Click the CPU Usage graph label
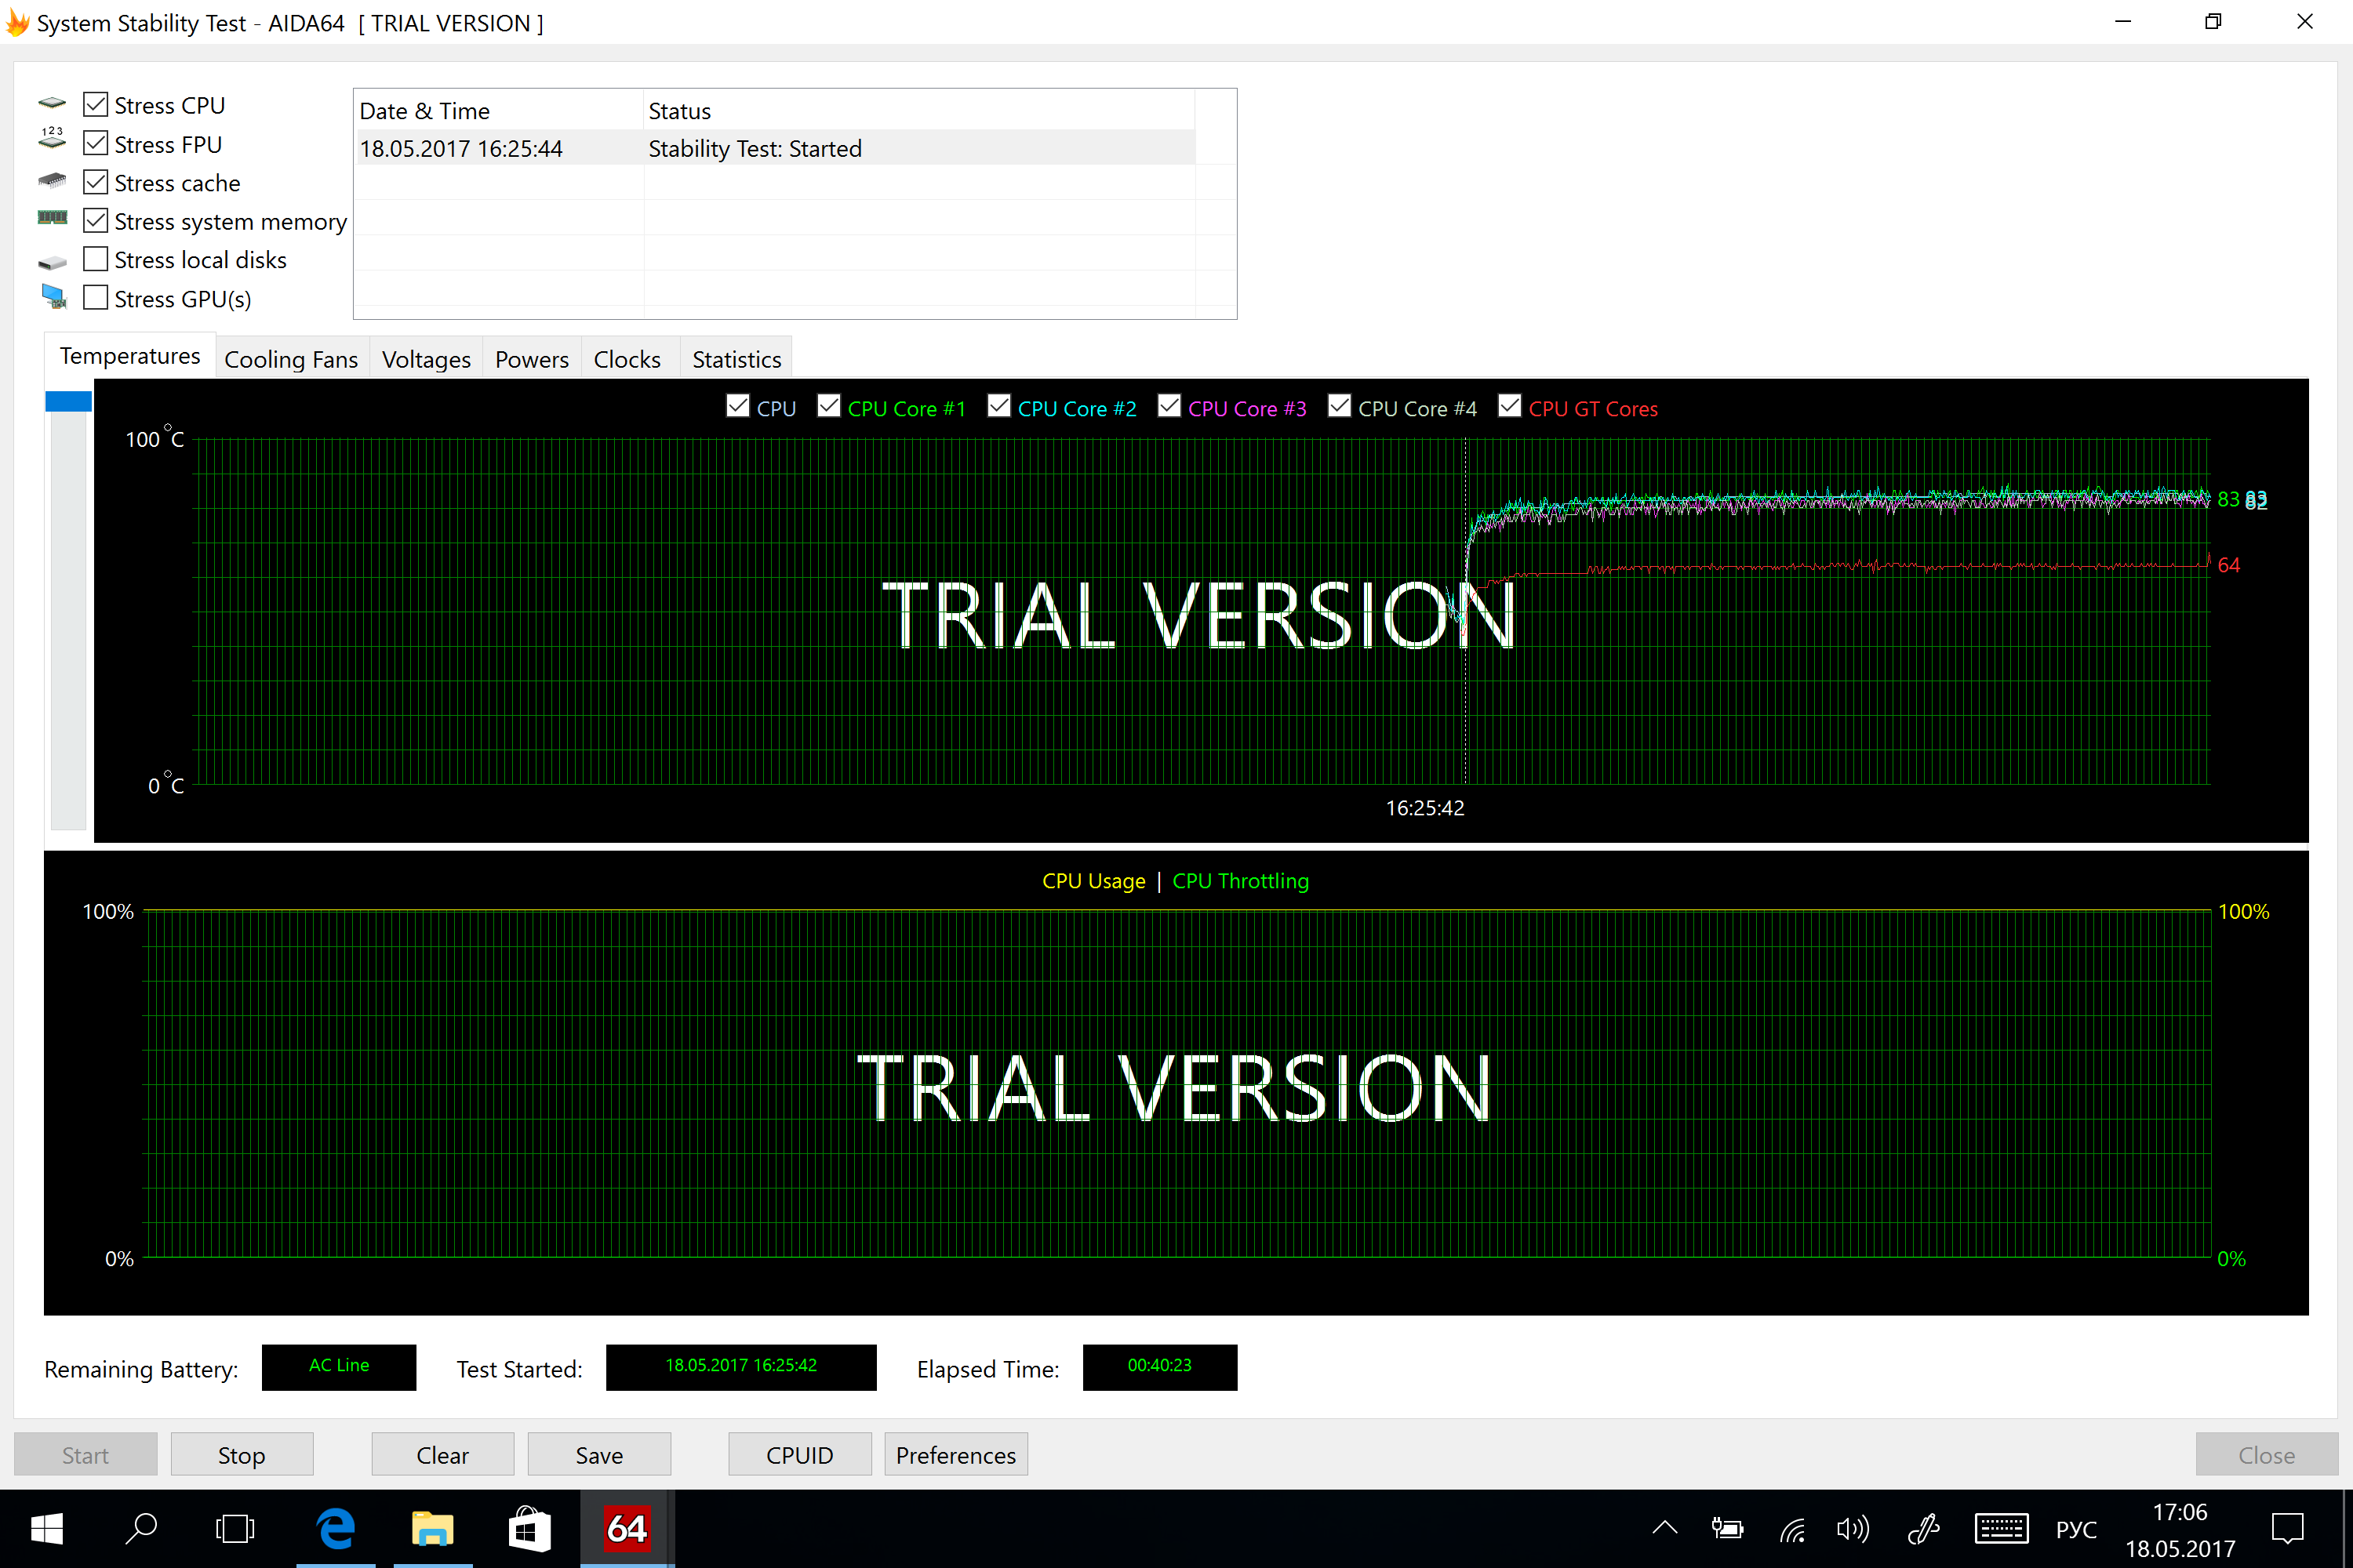This screenshot has height=1568, width=2353. click(1093, 881)
